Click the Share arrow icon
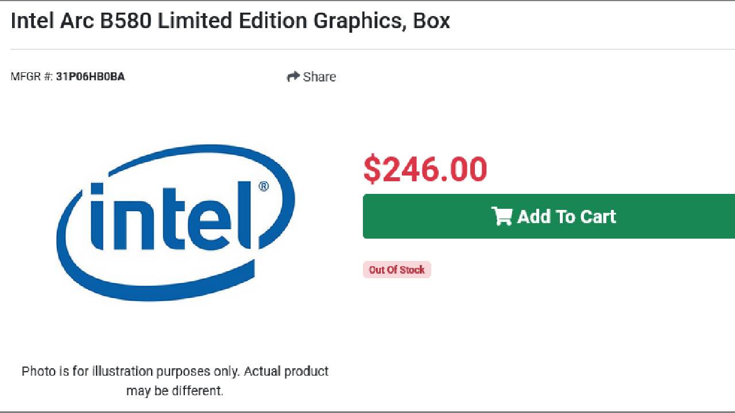The image size is (735, 413). coord(293,76)
